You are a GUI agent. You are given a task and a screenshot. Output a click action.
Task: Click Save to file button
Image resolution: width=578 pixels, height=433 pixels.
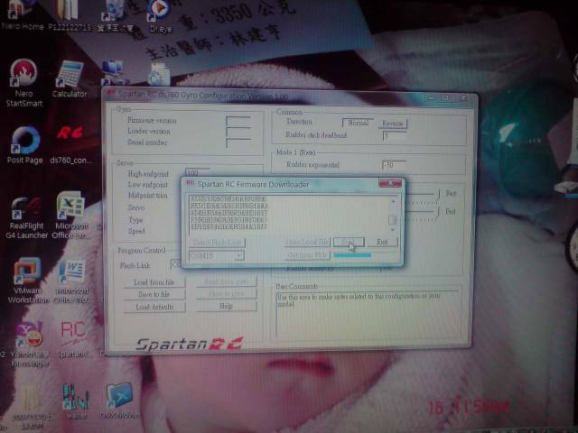coord(154,294)
